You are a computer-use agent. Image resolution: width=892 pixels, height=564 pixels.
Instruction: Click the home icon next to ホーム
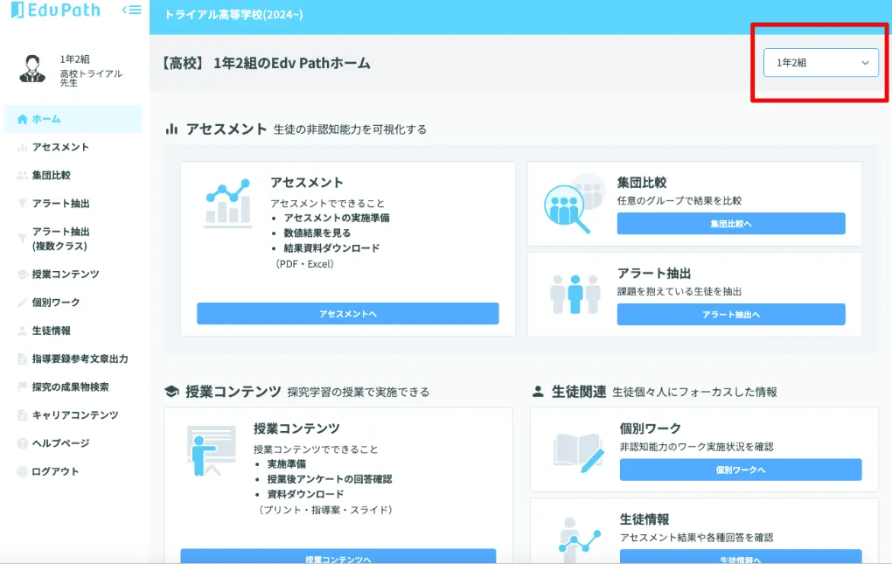click(x=22, y=120)
